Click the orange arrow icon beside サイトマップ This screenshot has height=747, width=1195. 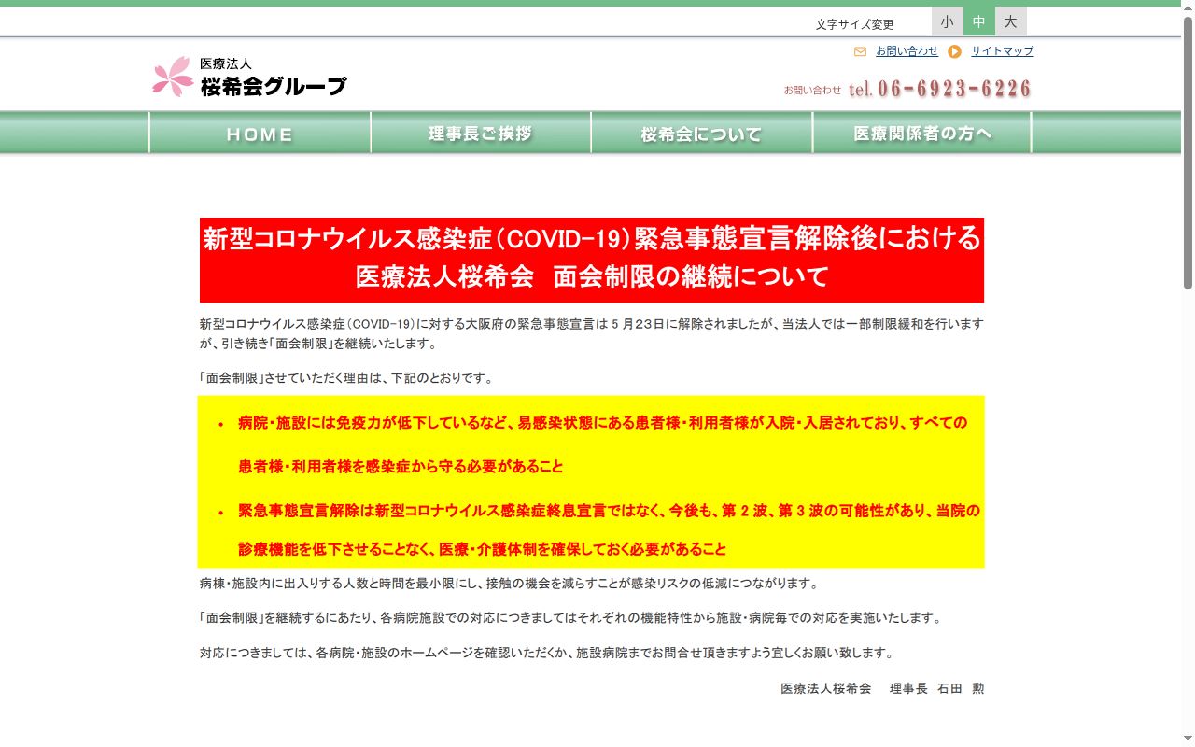point(954,51)
